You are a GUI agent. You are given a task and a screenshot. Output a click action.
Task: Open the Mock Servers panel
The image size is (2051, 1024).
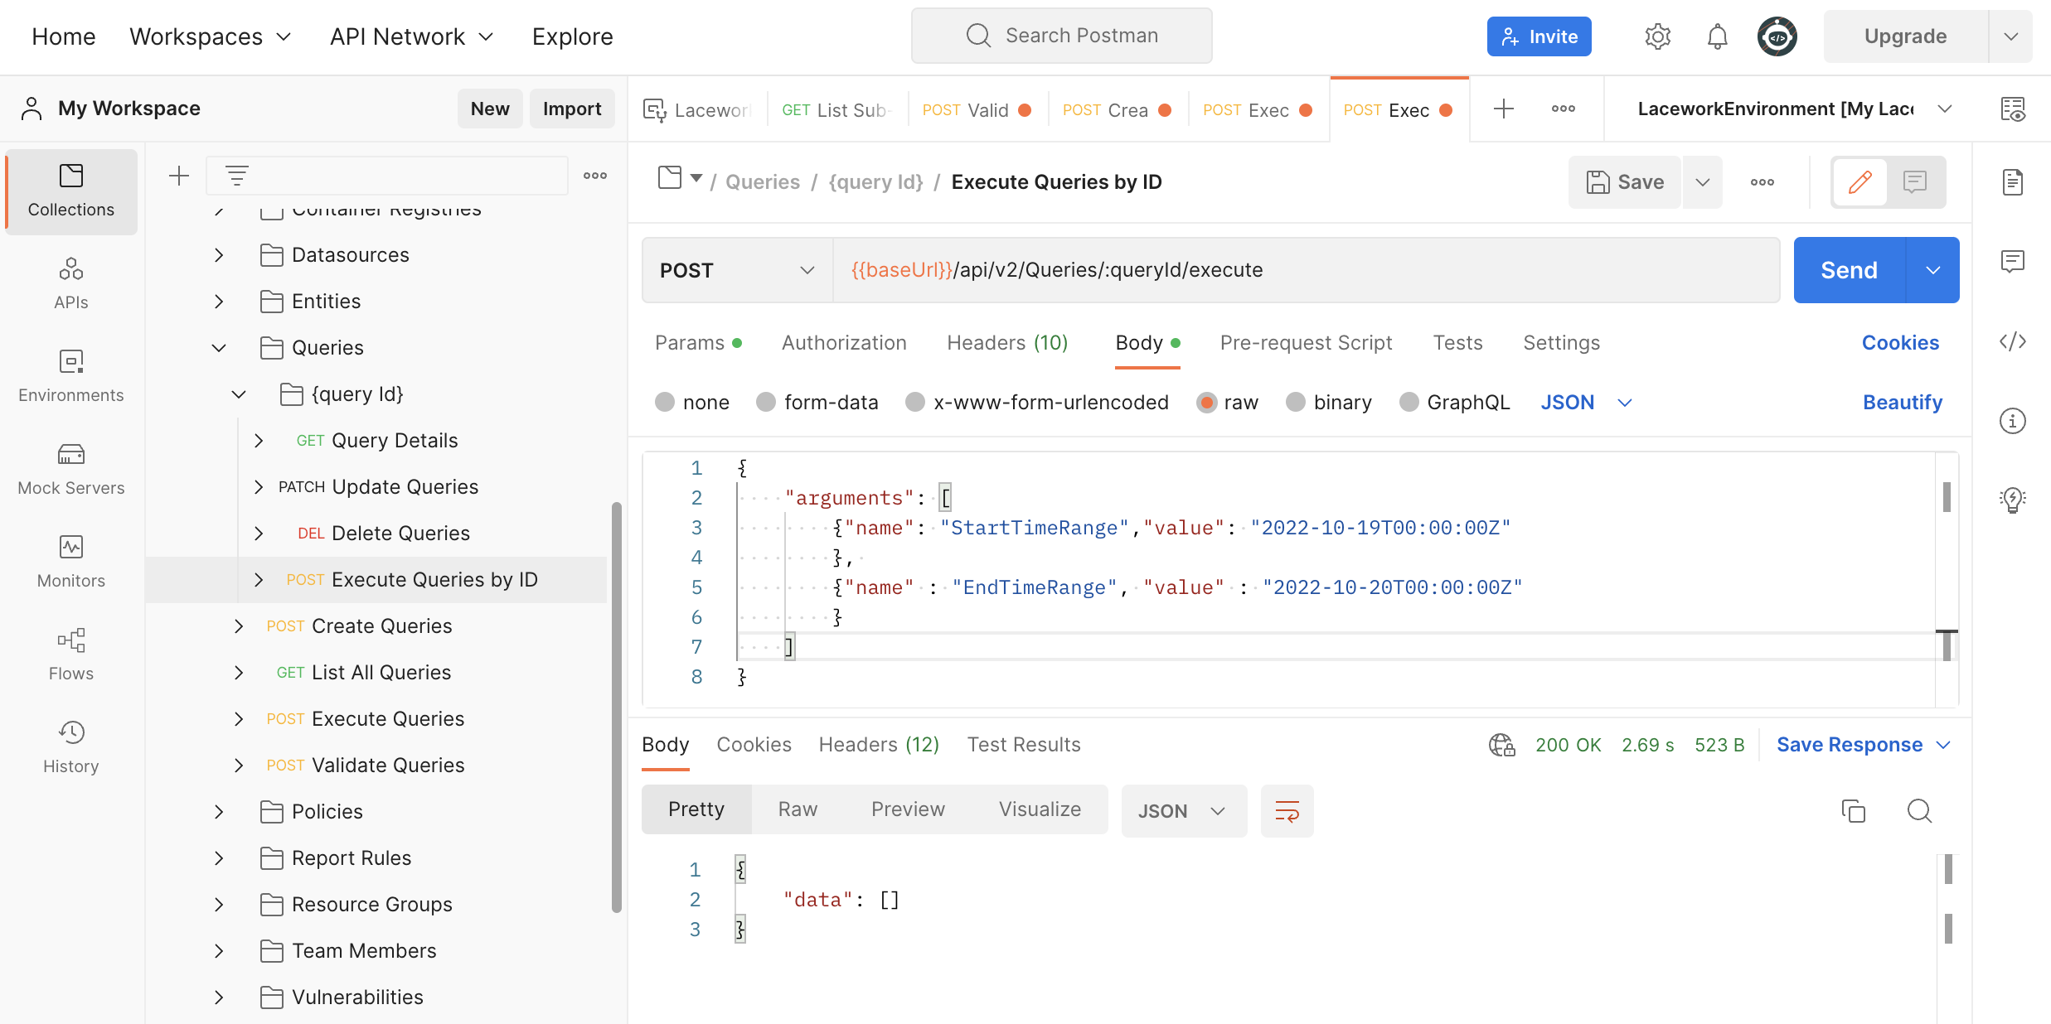[70, 468]
